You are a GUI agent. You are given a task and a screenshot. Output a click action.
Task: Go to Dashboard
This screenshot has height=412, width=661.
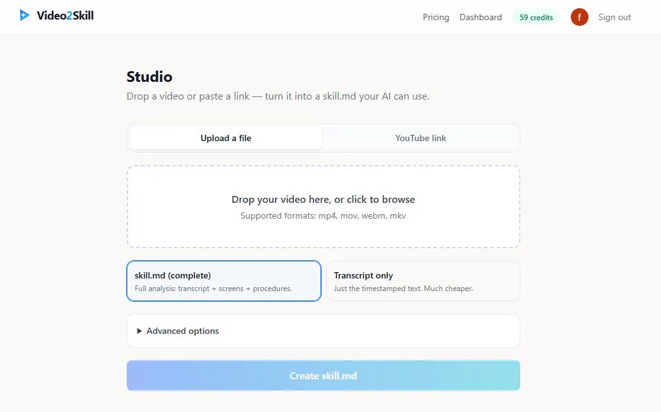(481, 17)
